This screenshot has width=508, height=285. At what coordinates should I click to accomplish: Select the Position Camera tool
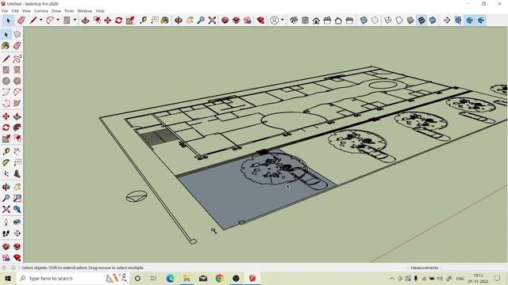coord(6,222)
